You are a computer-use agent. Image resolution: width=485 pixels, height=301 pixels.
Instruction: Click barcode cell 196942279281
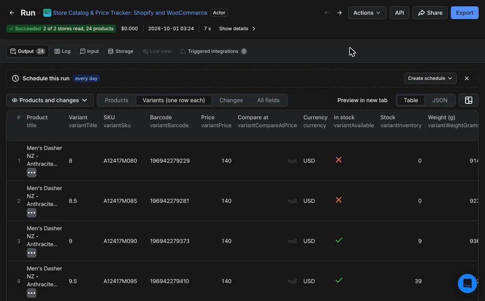click(x=170, y=201)
